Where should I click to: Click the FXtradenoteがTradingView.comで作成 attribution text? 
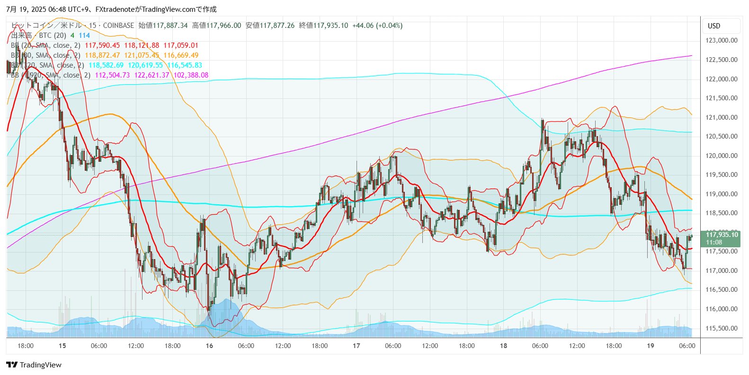156,9
